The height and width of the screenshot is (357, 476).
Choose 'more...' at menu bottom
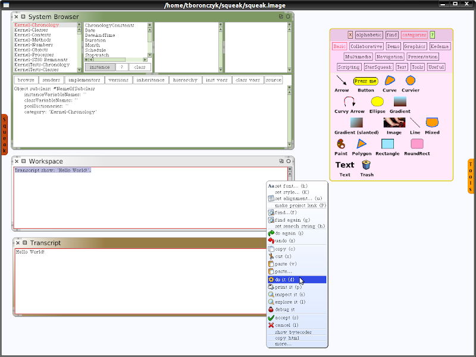tap(297, 344)
